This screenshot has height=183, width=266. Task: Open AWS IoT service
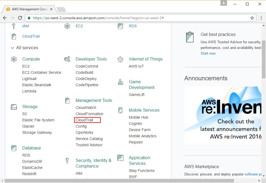click(136, 66)
